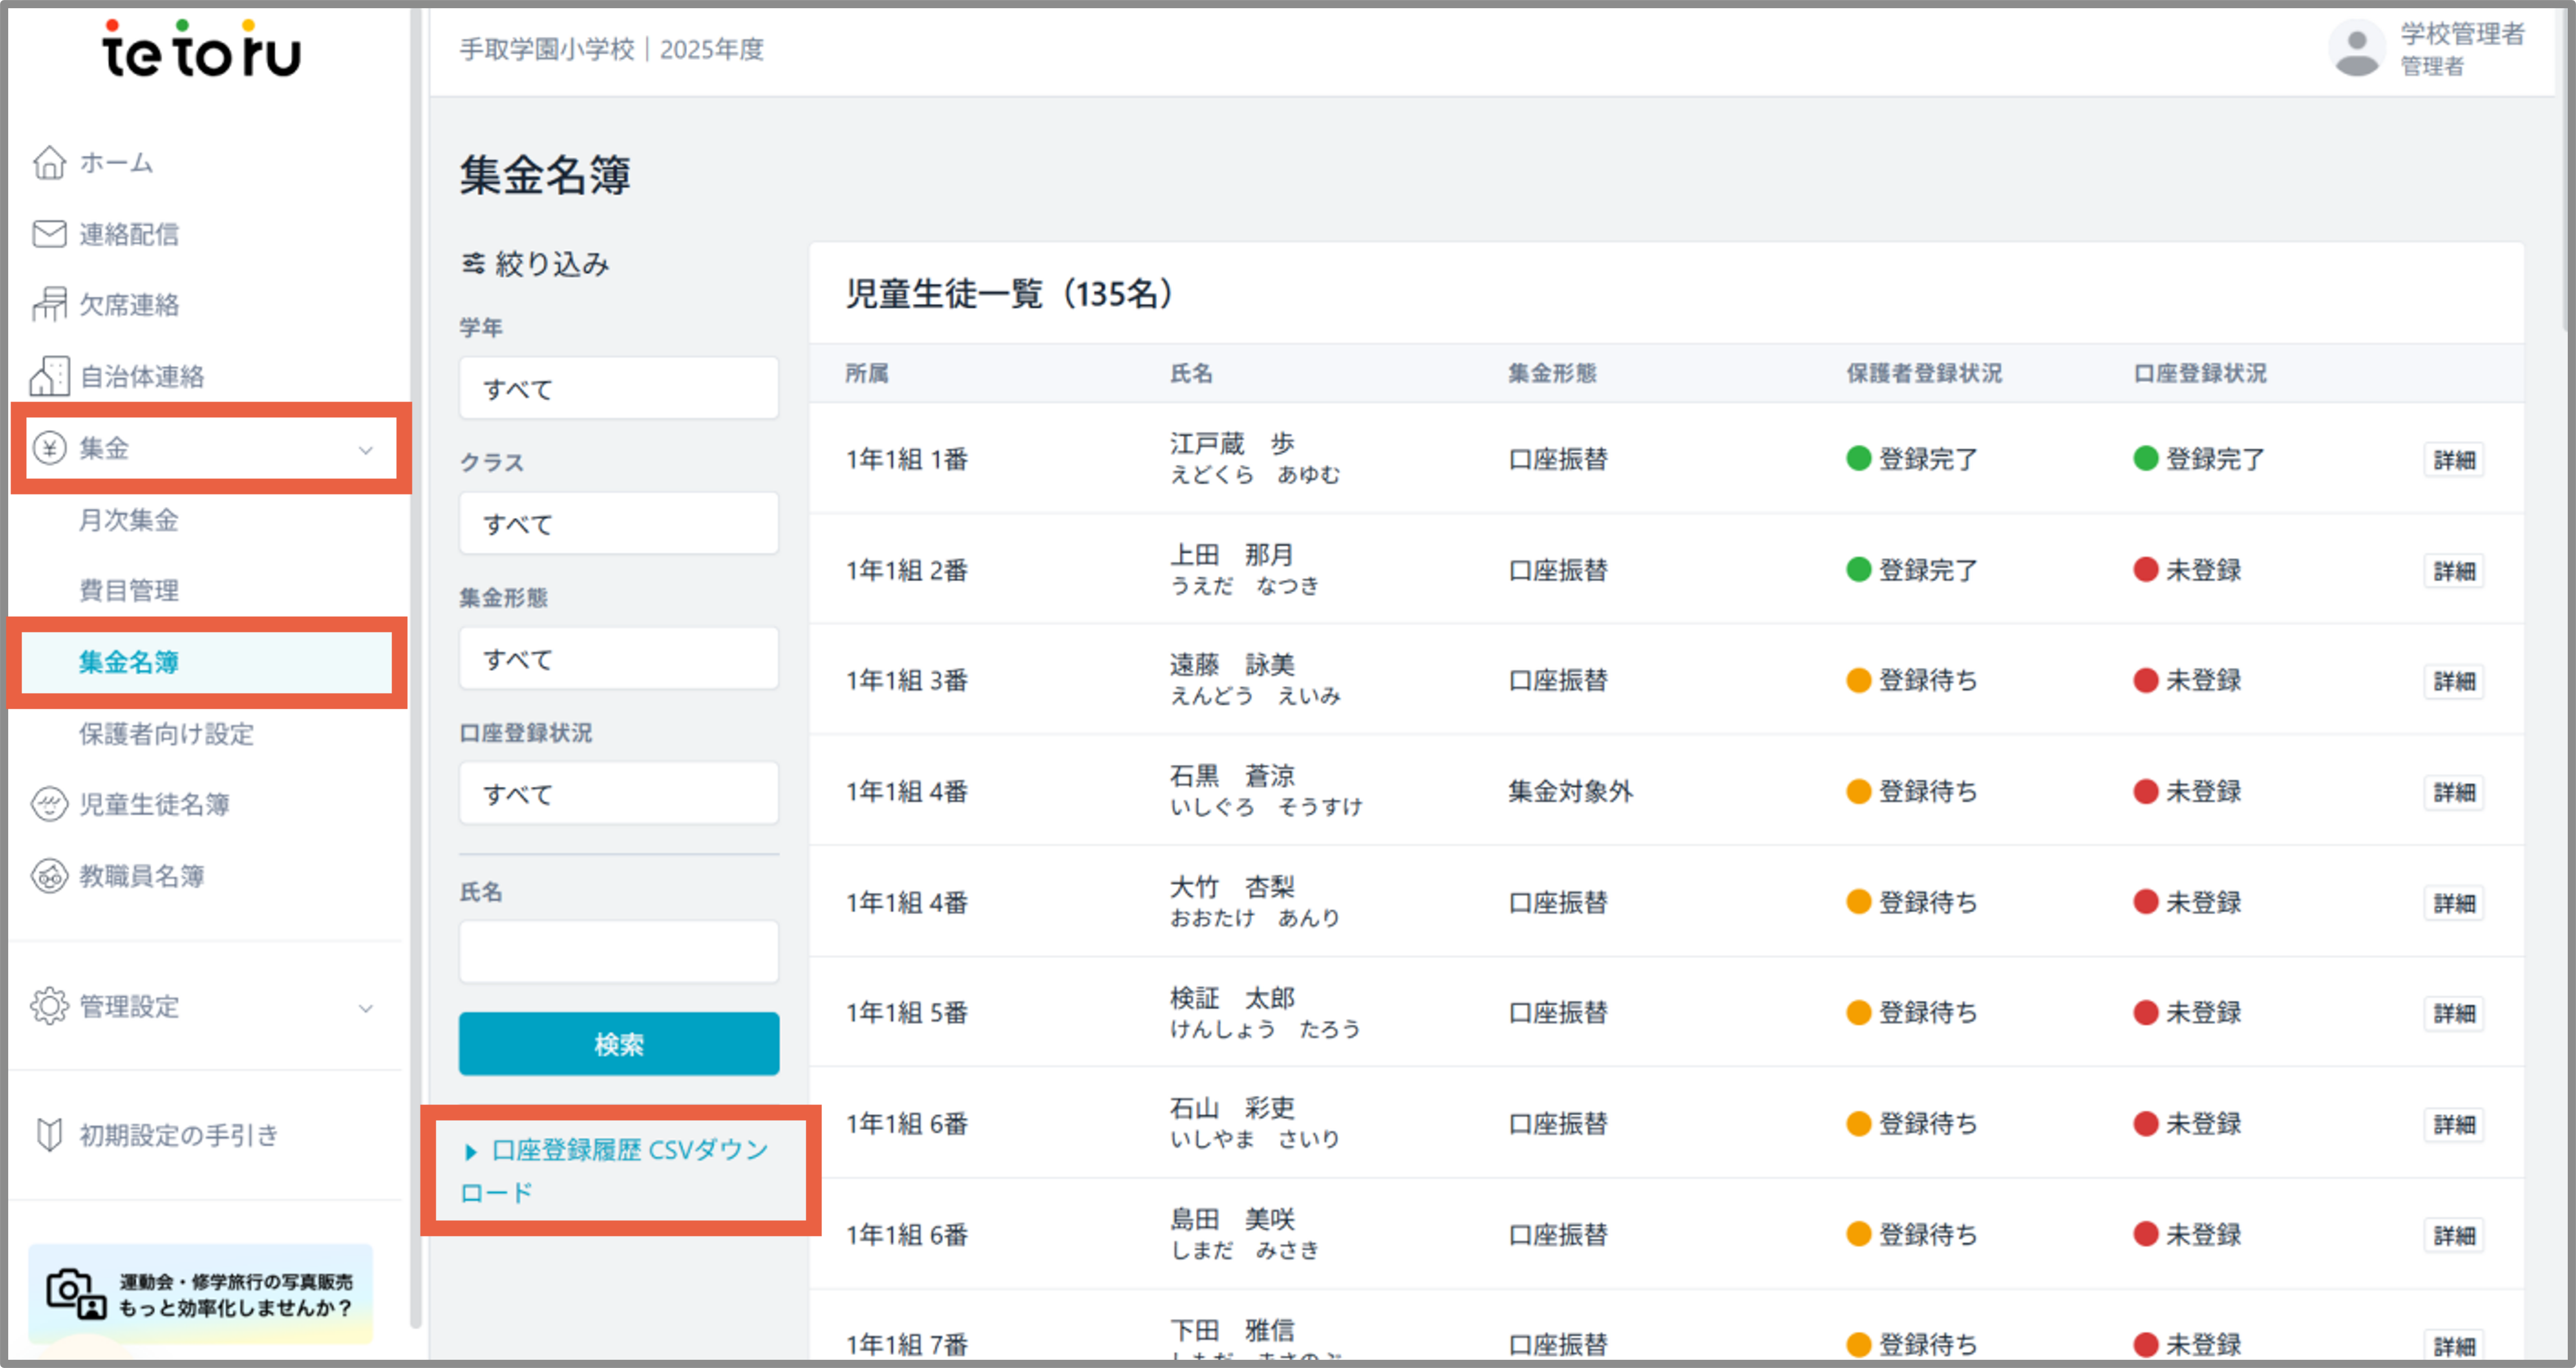Collapse the 集金 menu chevron
Screen dimensions: 2576x1368
pyautogui.click(x=366, y=450)
